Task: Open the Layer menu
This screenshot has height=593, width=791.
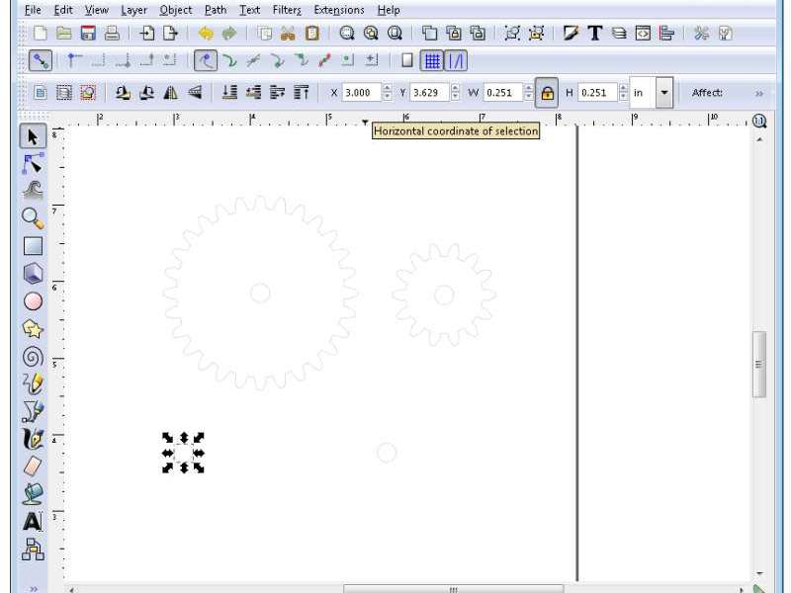Action: pyautogui.click(x=133, y=10)
